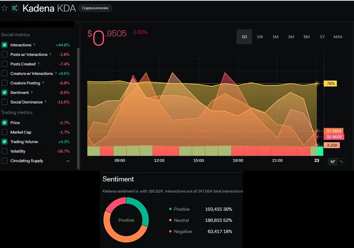The width and height of the screenshot is (354, 248).
Task: Select the bright green latest price bar
Action: pos(320,151)
